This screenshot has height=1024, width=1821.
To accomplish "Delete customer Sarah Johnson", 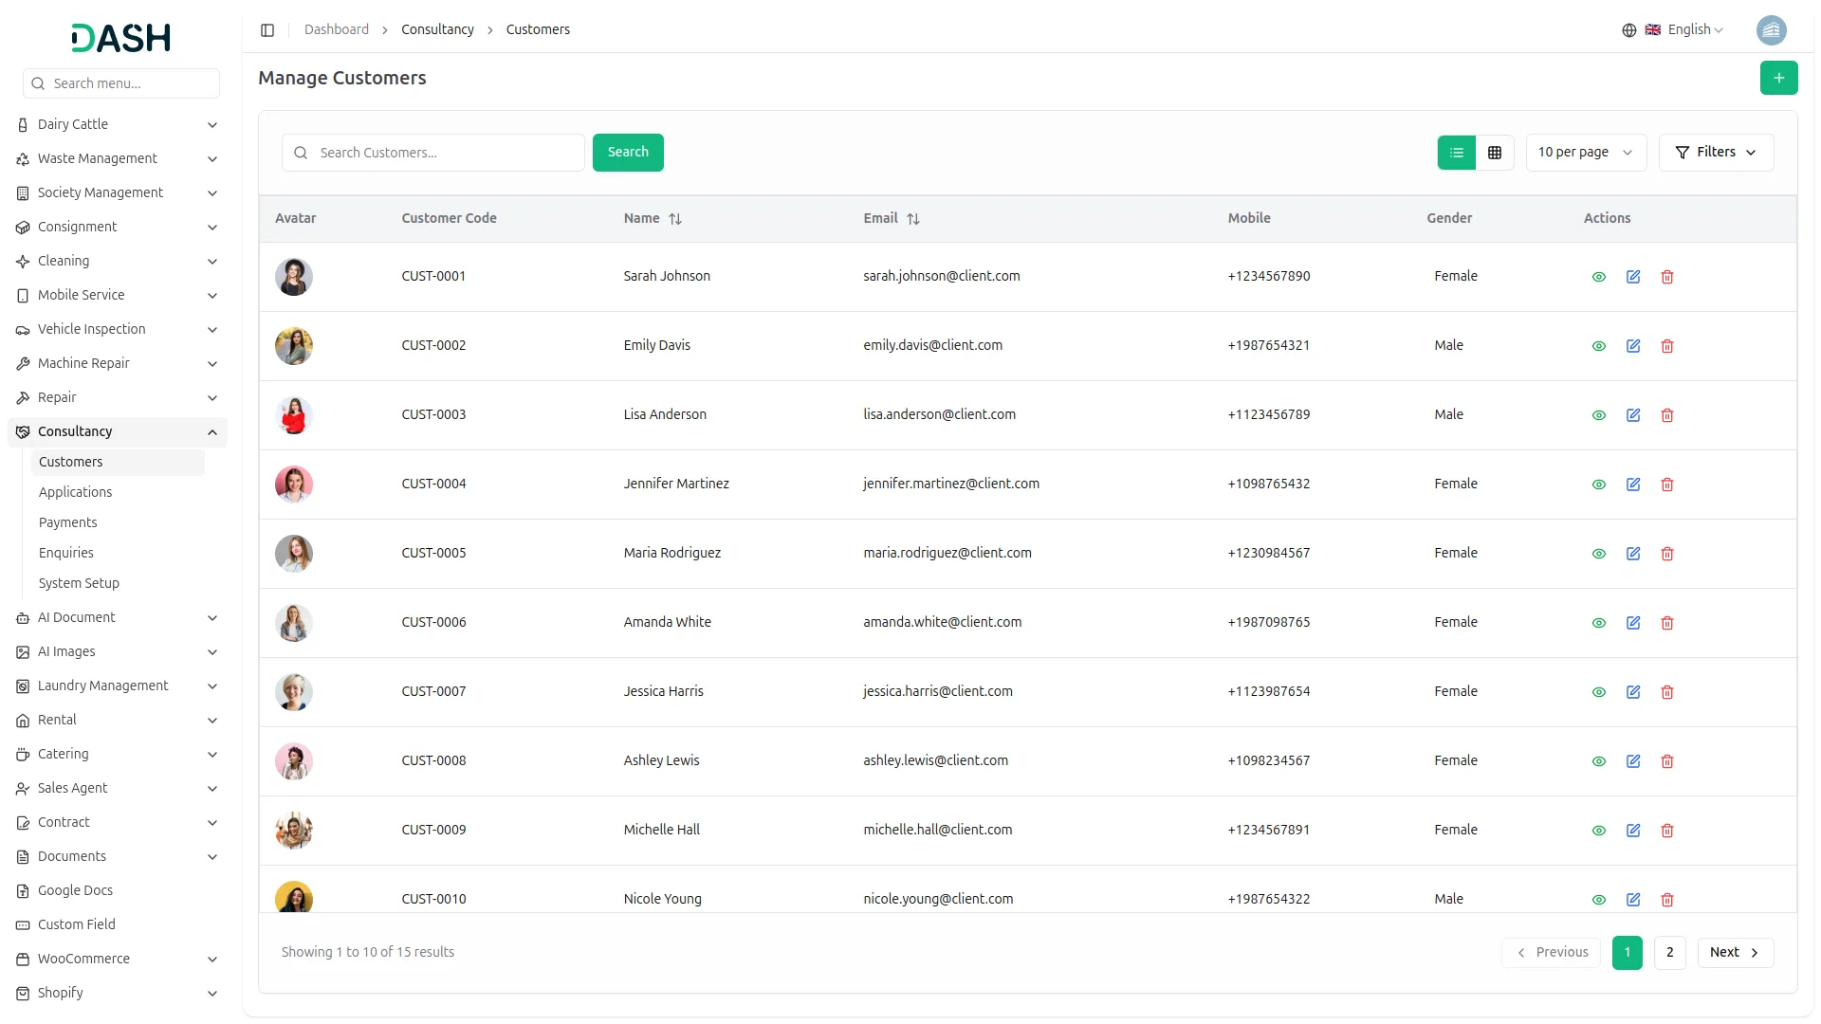I will (1666, 277).
